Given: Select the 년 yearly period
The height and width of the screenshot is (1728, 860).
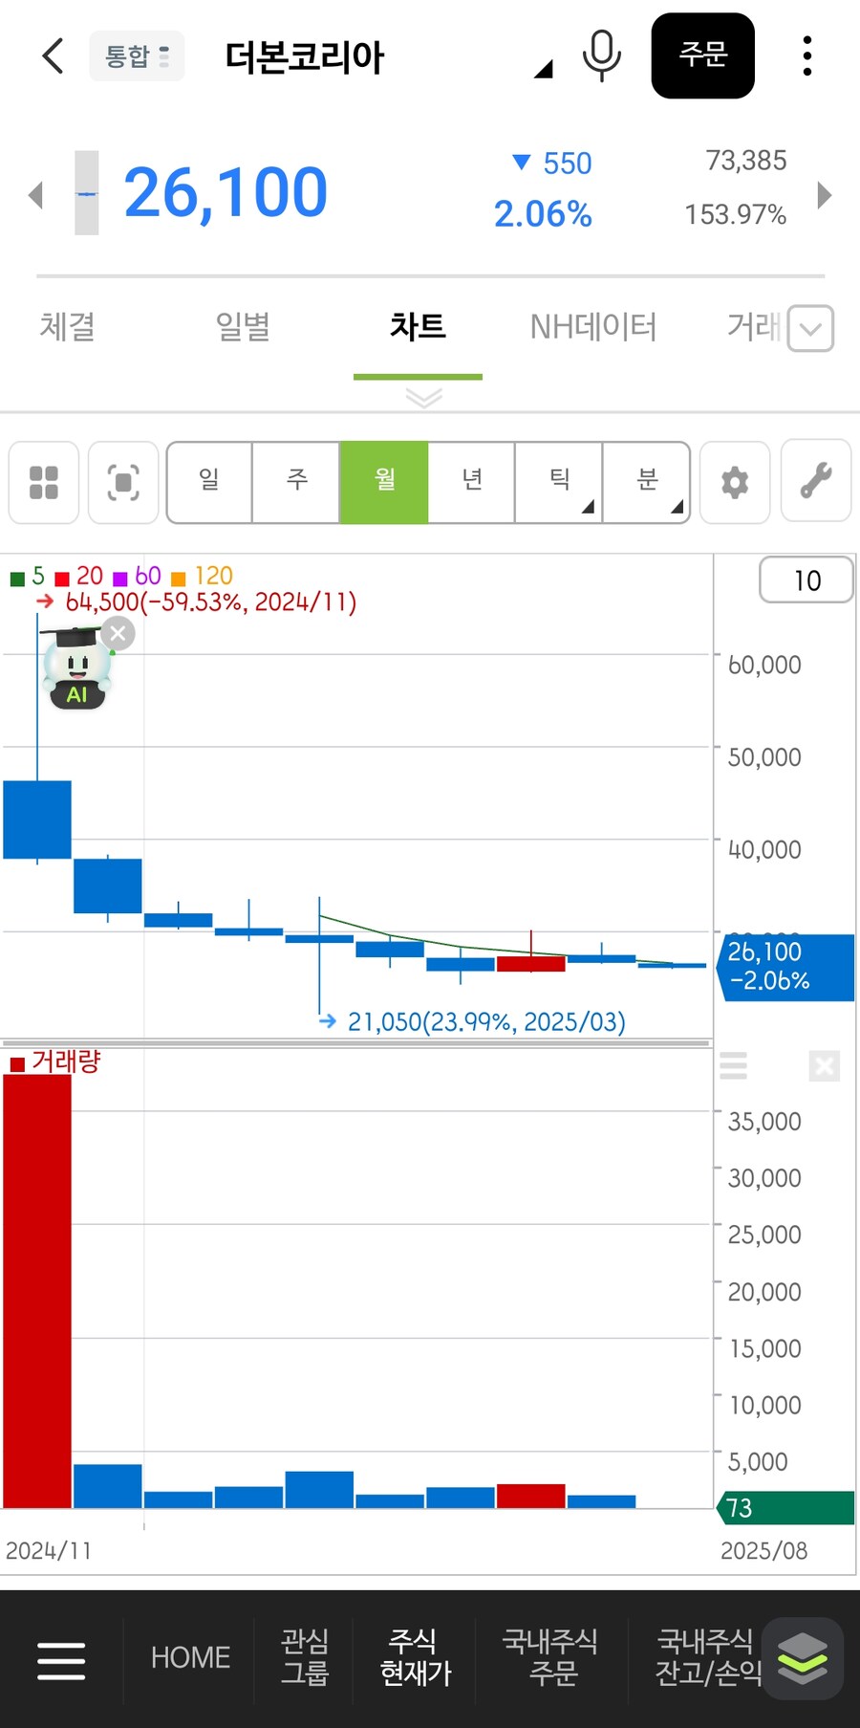Looking at the screenshot, I should 472,482.
